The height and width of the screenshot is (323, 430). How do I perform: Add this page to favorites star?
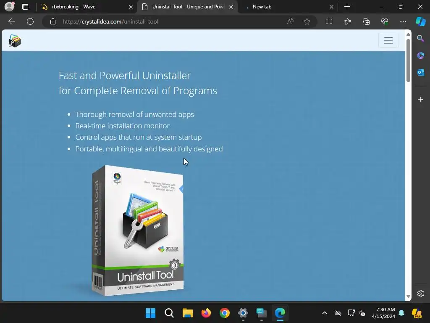307,21
